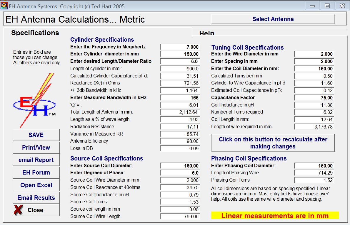Click Estimated Coil Capacitance value 0.42

314,91
